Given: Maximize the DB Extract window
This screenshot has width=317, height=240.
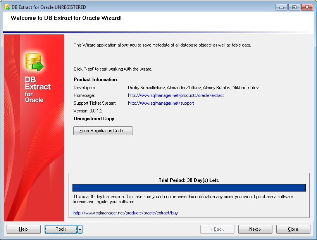Looking at the screenshot, I should [294, 7].
